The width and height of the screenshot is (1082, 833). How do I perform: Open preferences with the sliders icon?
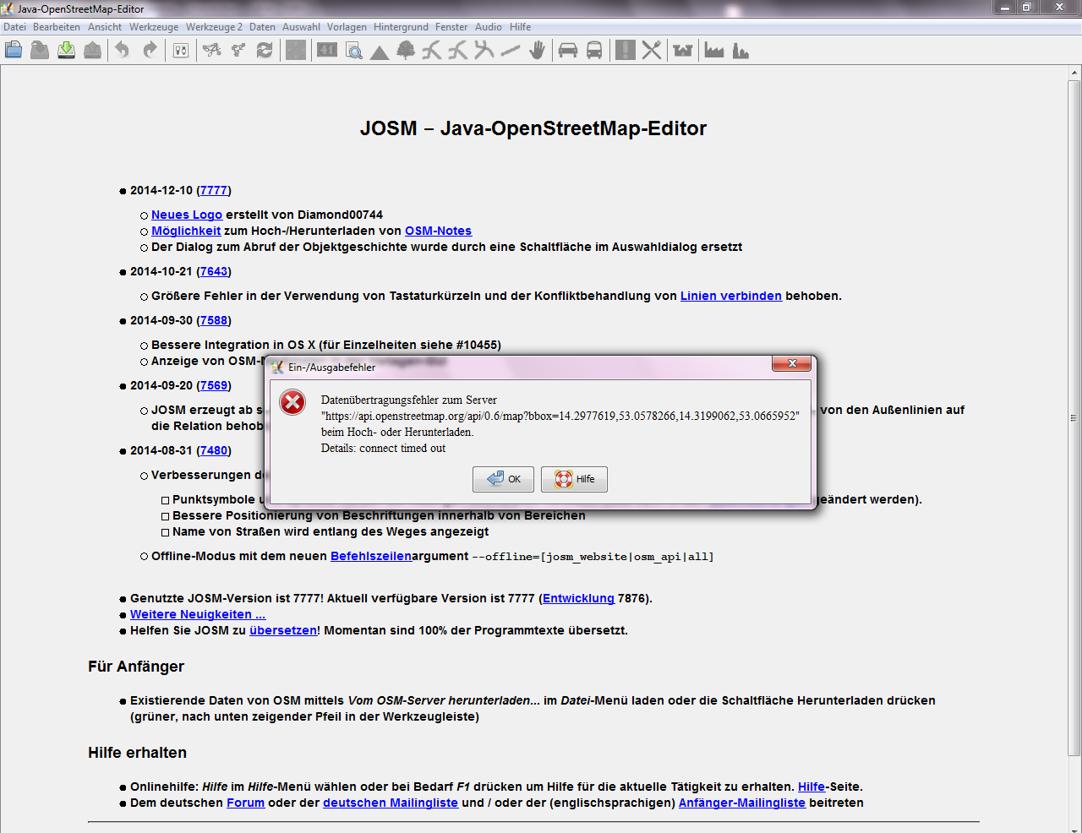coord(181,51)
